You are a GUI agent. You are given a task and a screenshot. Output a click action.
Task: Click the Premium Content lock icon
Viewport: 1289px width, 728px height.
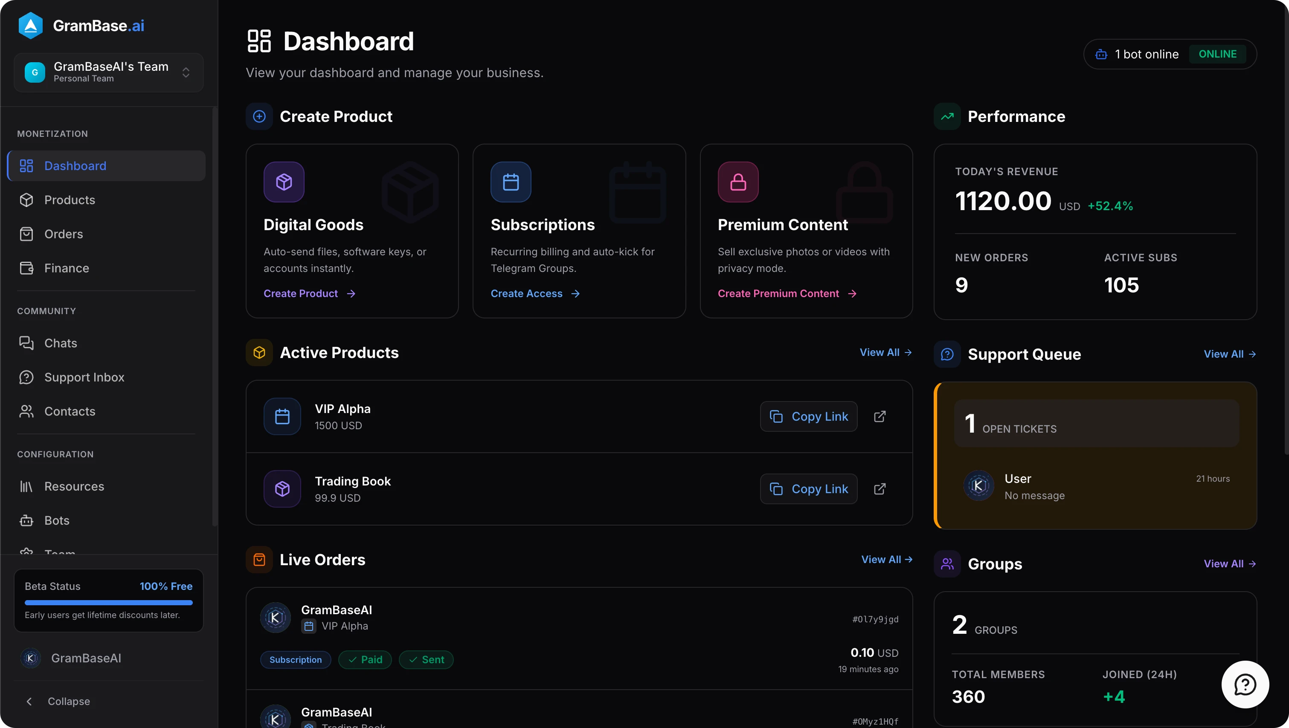tap(737, 182)
